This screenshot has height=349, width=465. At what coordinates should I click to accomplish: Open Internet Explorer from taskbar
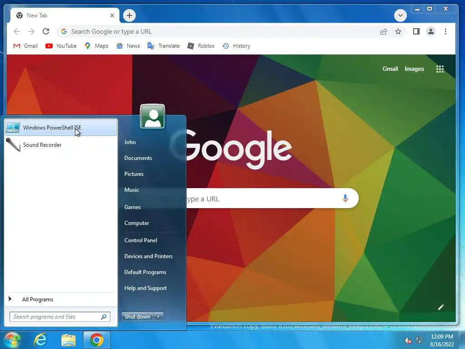click(40, 340)
